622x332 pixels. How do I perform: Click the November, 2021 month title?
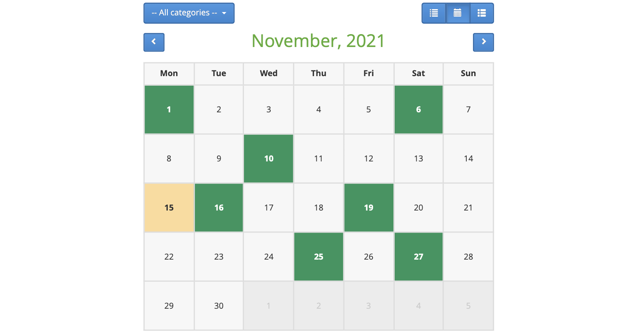[318, 41]
